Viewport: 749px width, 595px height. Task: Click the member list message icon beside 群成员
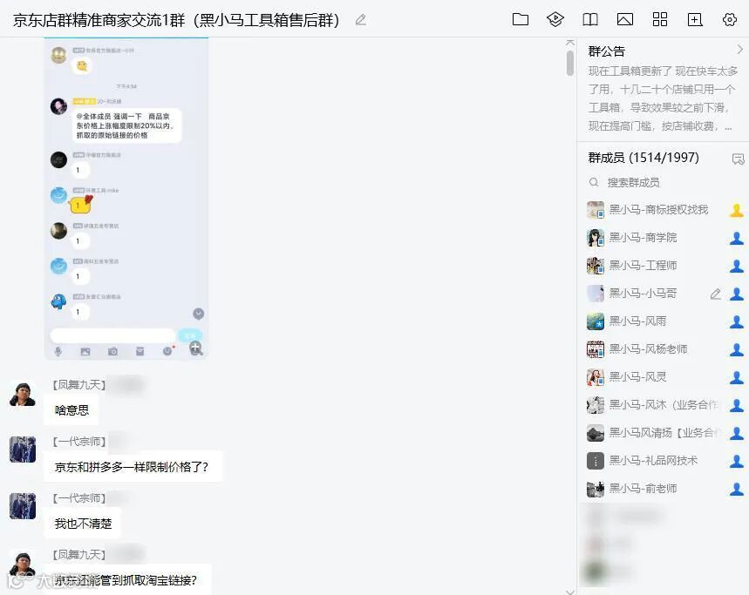tap(738, 159)
